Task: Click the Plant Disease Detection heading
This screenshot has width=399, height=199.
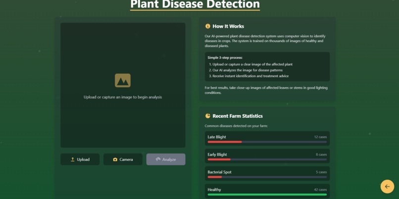Action: tap(195, 4)
